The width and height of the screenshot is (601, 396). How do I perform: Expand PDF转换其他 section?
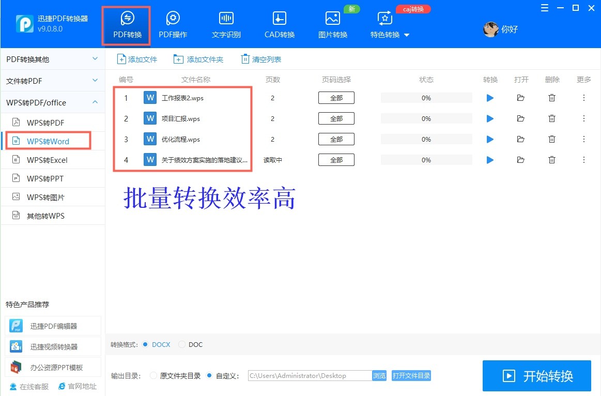point(53,59)
